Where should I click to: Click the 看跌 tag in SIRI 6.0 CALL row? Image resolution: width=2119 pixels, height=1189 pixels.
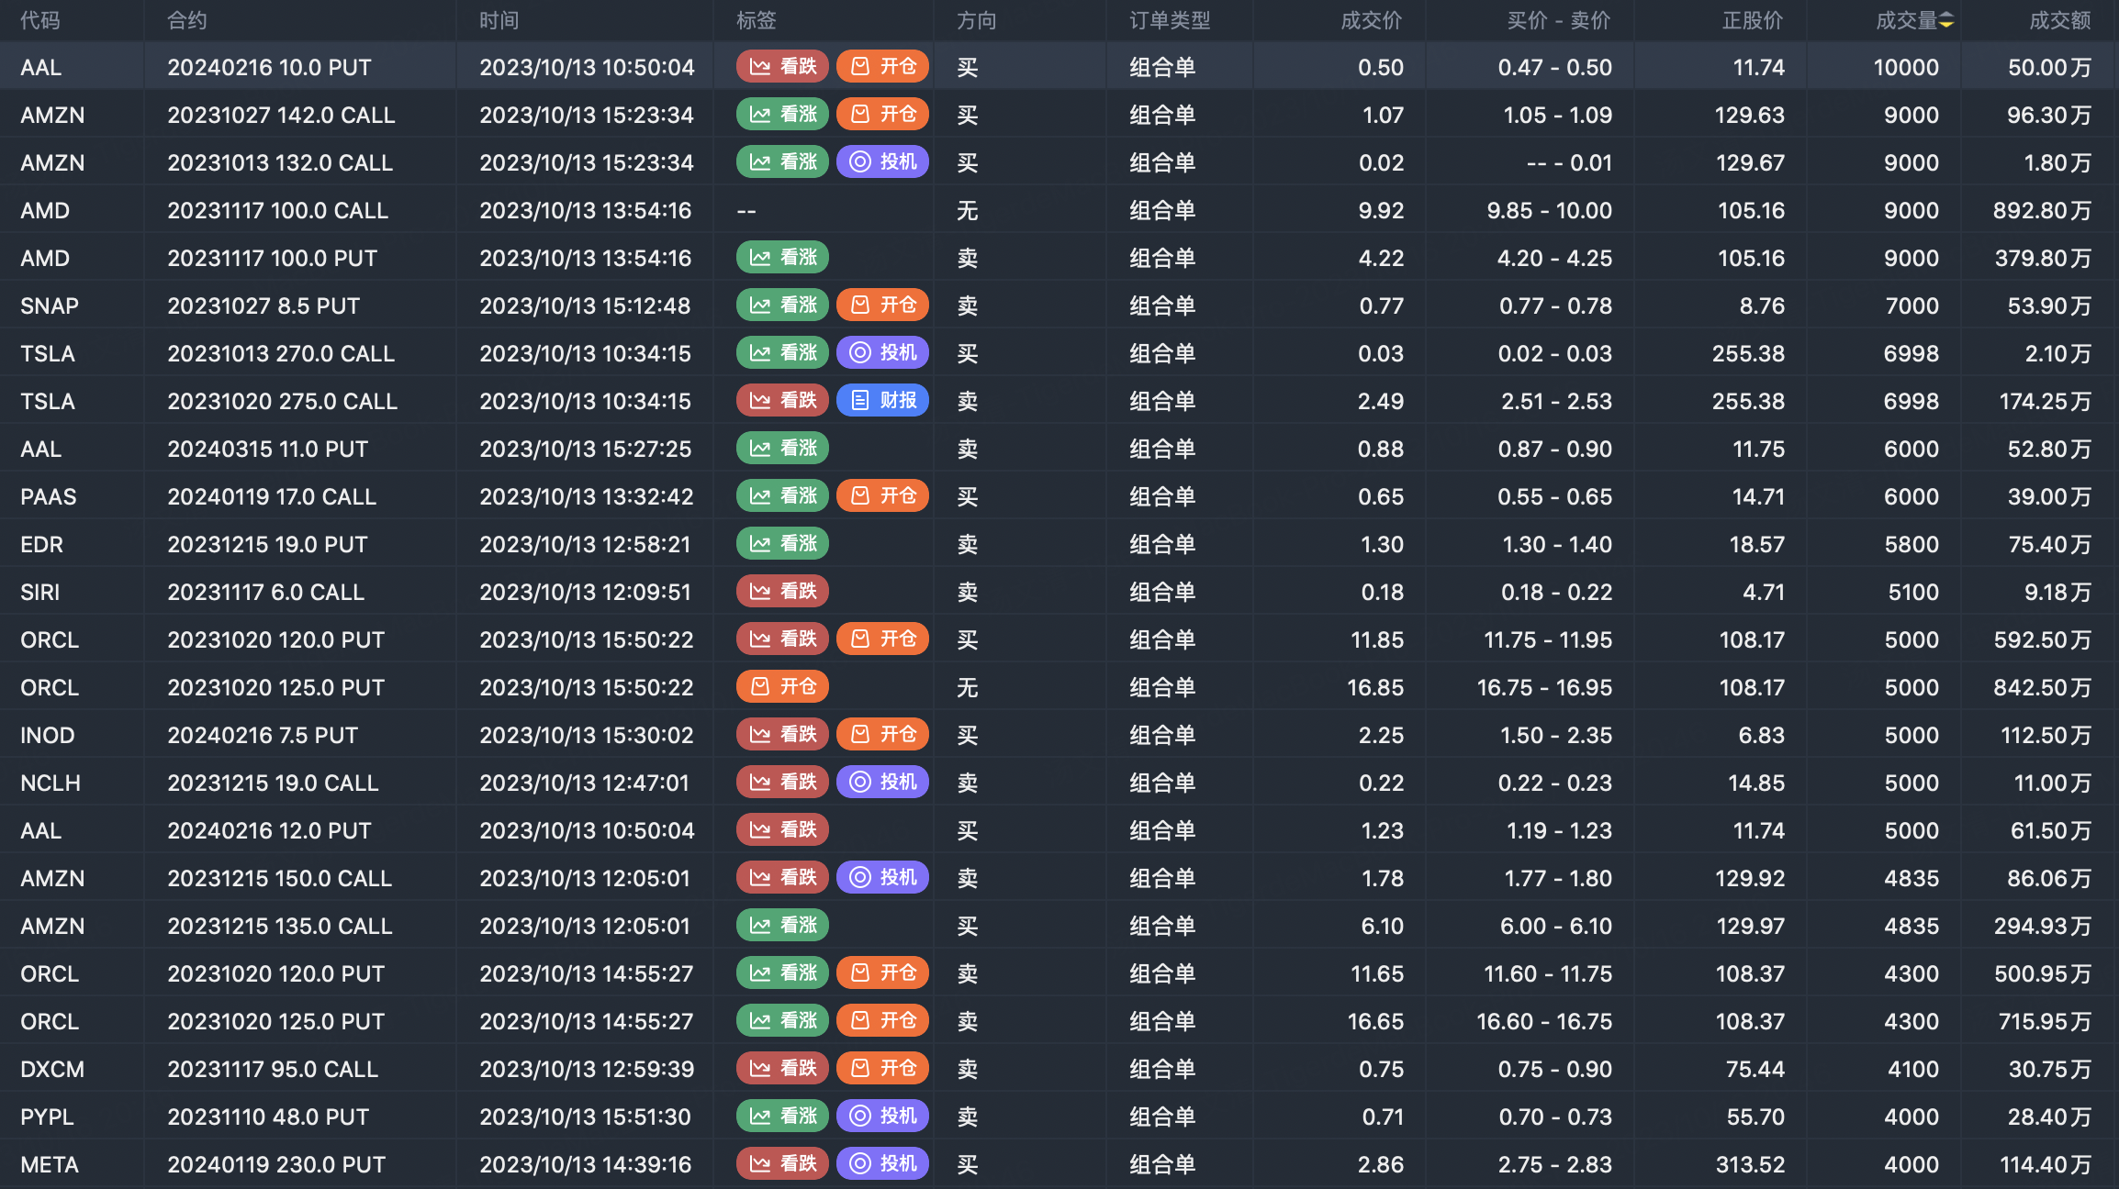pyautogui.click(x=783, y=591)
